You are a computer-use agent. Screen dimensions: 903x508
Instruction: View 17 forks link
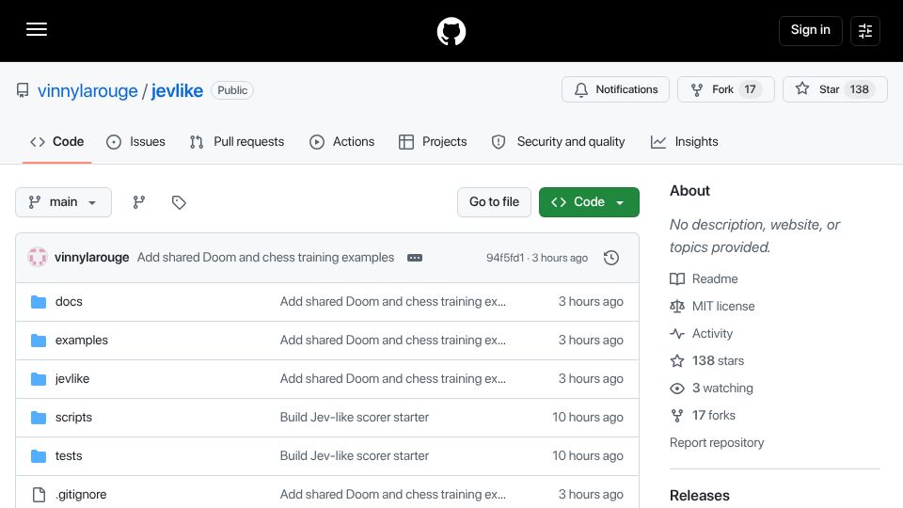pos(703,415)
